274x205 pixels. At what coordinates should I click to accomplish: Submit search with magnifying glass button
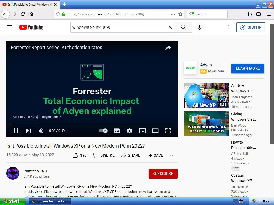(184, 27)
